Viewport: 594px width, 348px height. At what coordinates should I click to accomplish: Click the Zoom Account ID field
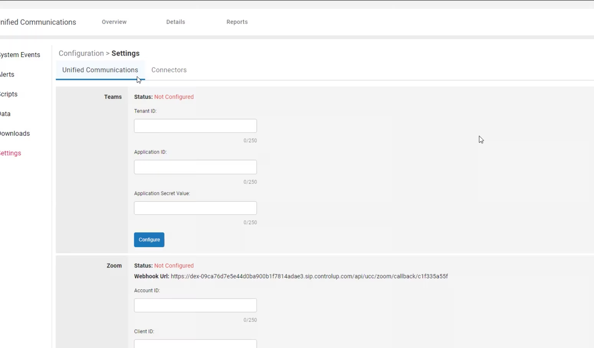tap(195, 305)
